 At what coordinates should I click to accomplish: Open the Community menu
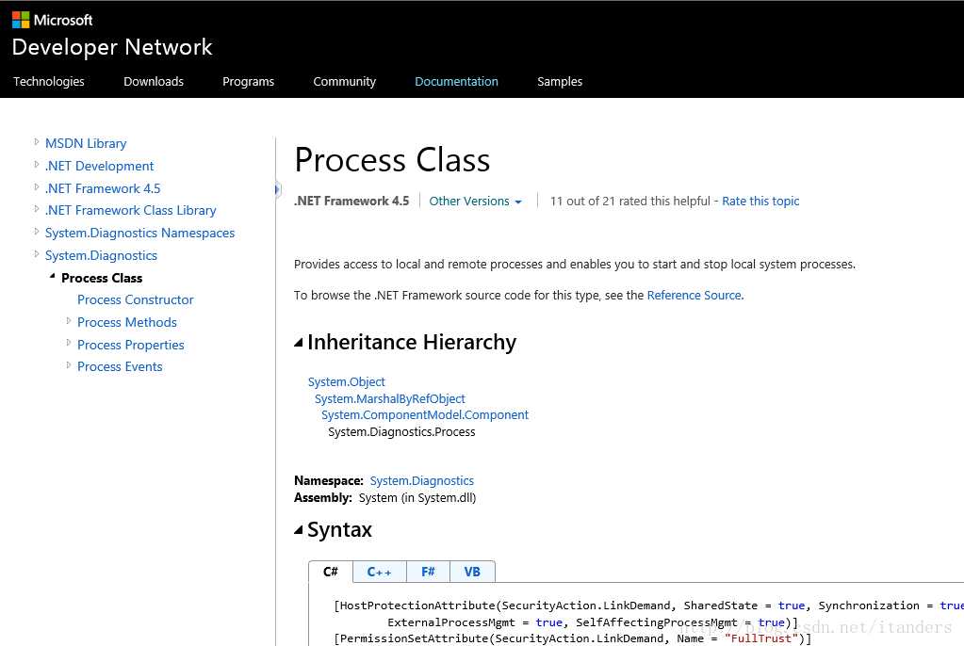coord(344,81)
